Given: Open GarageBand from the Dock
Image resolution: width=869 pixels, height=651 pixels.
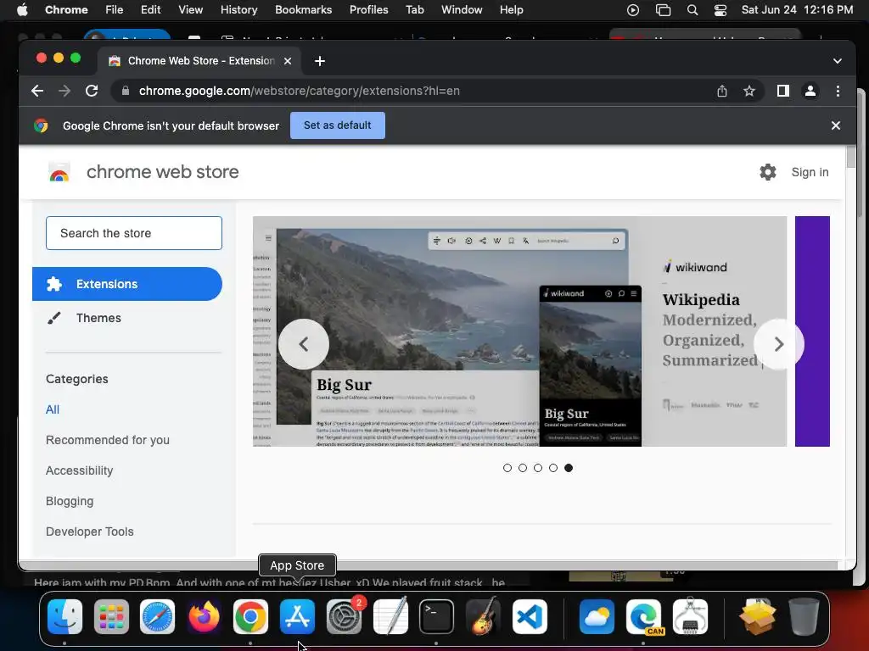Looking at the screenshot, I should tap(483, 617).
